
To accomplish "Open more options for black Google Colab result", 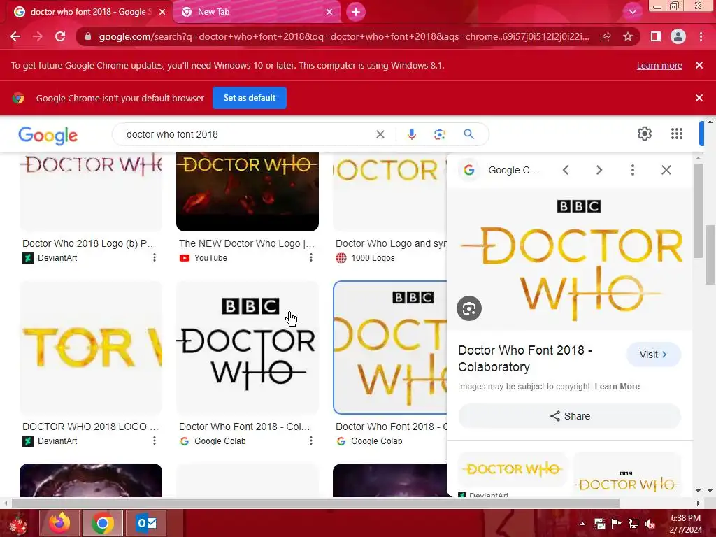I will 311,441.
